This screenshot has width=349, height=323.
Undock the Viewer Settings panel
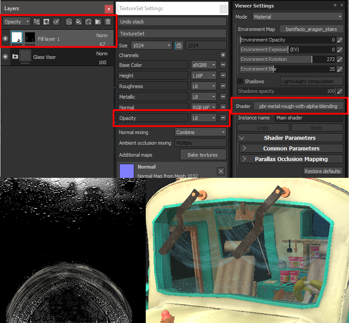click(335, 5)
